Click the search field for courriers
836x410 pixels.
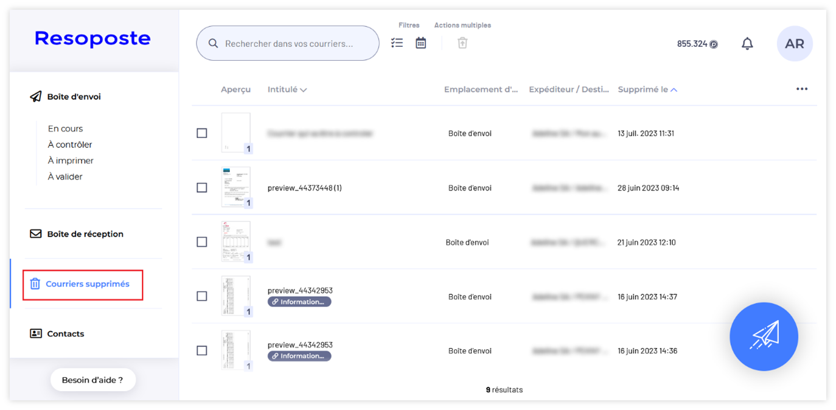pyautogui.click(x=288, y=44)
